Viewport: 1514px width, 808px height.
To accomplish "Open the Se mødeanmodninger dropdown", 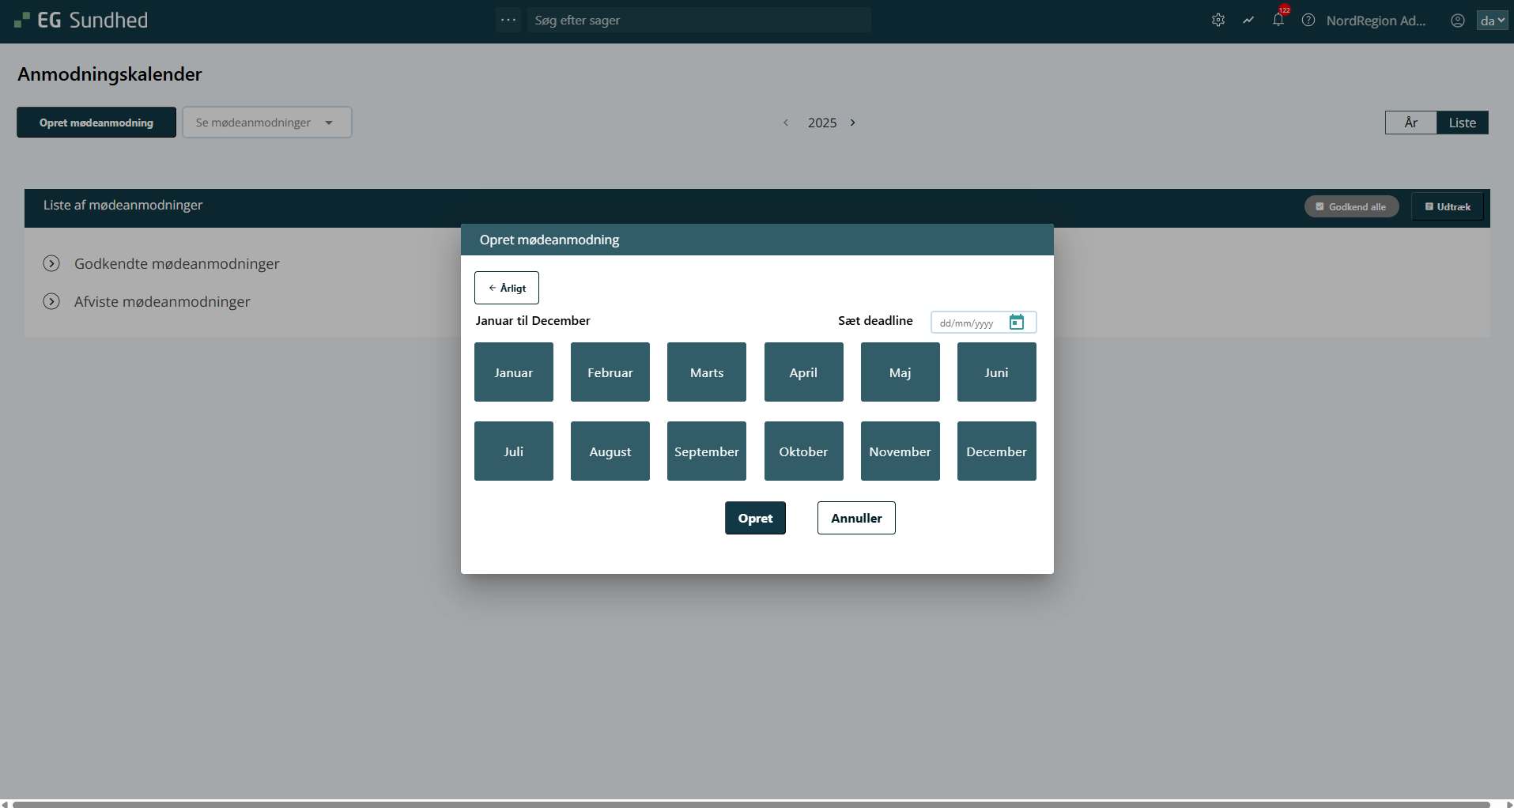I will click(266, 123).
